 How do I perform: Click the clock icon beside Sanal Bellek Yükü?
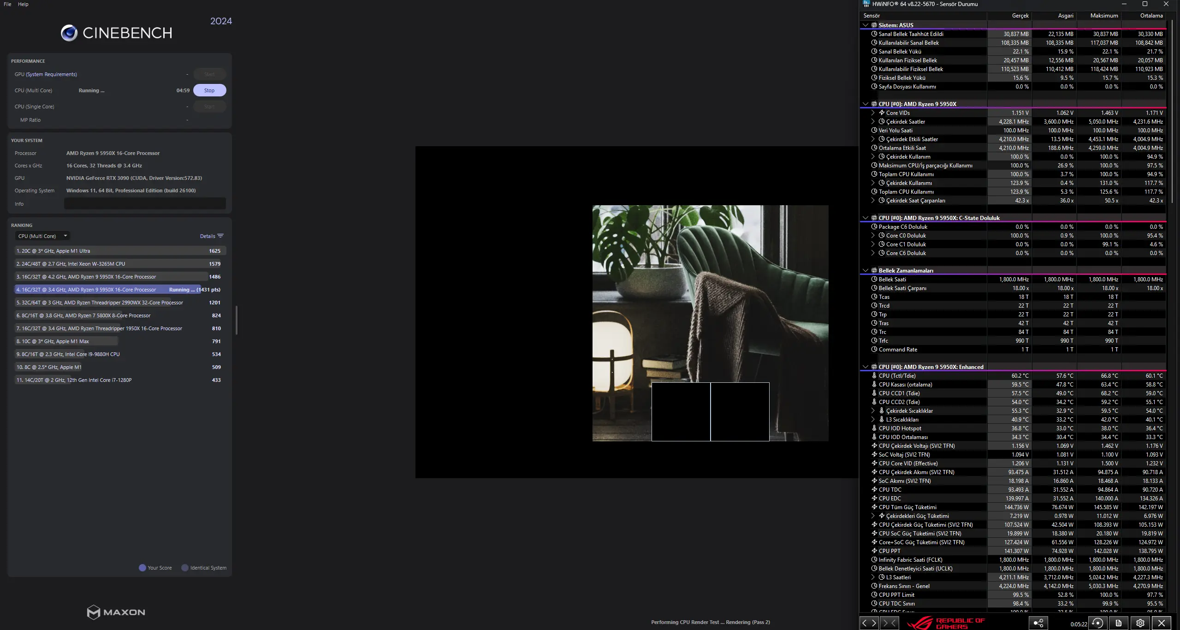[874, 51]
